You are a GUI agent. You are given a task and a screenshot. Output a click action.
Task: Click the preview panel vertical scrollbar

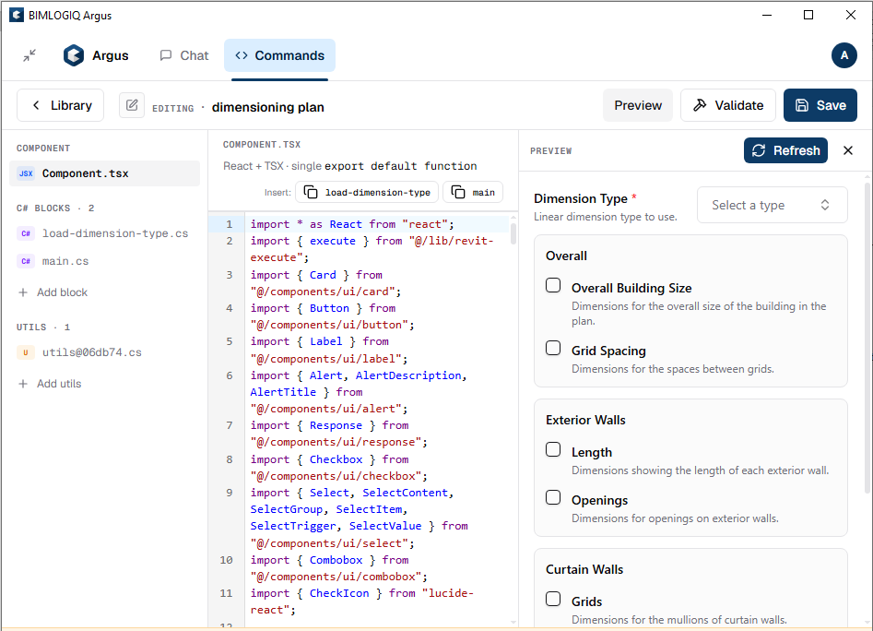tap(867, 338)
